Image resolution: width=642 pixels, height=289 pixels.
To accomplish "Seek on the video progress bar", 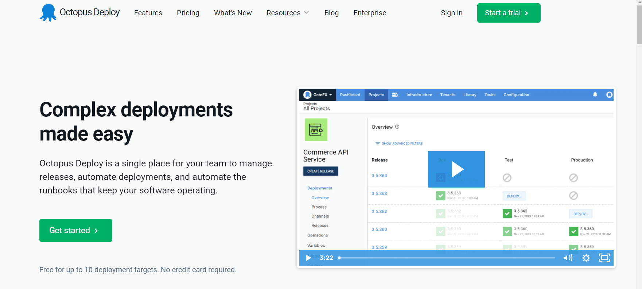I will pos(447,258).
